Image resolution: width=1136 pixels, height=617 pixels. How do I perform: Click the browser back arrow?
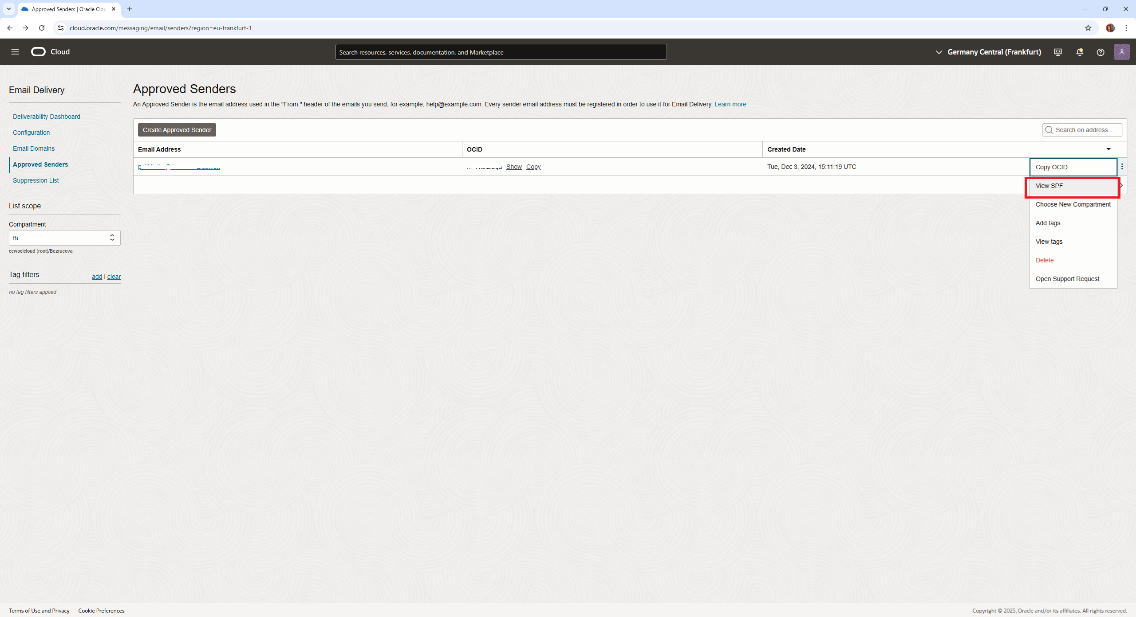(10, 28)
